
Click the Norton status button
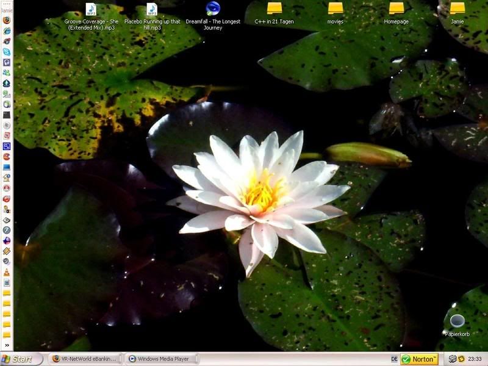[x=420, y=359]
